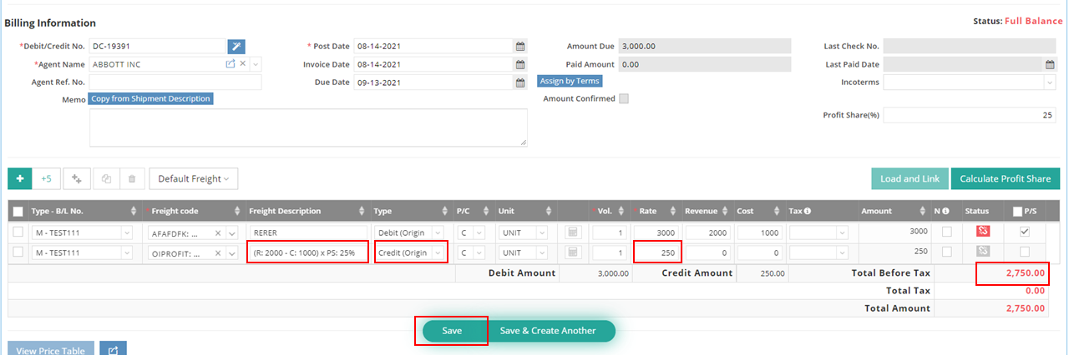Click into the Profit Share(%) input field

[969, 115]
